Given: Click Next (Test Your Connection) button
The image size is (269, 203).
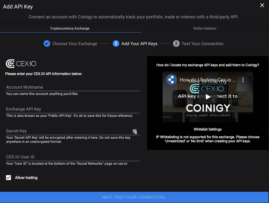Looking at the screenshot, I should [134, 197].
